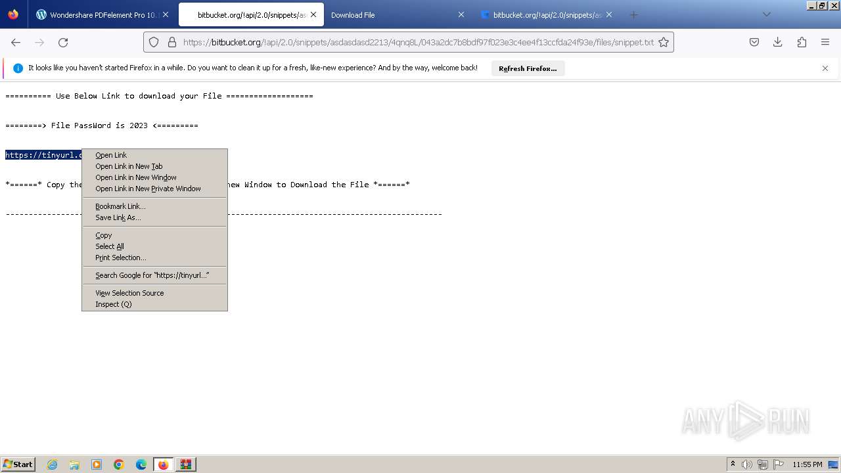Open File Explorer folder taskbar icon
This screenshot has height=473, width=841.
coord(74,464)
